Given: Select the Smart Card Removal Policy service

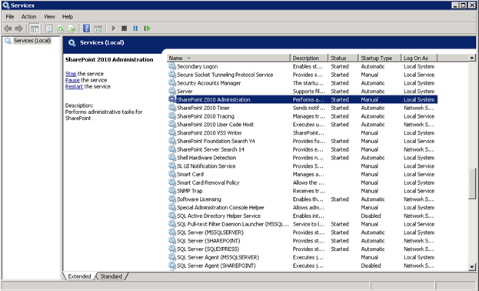Looking at the screenshot, I should point(303,182).
